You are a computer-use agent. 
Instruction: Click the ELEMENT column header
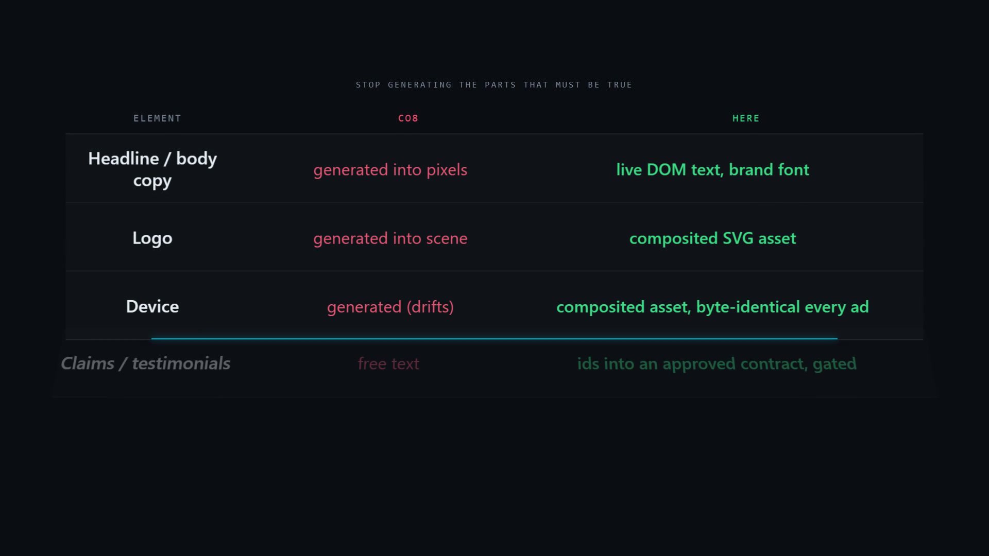click(x=157, y=118)
